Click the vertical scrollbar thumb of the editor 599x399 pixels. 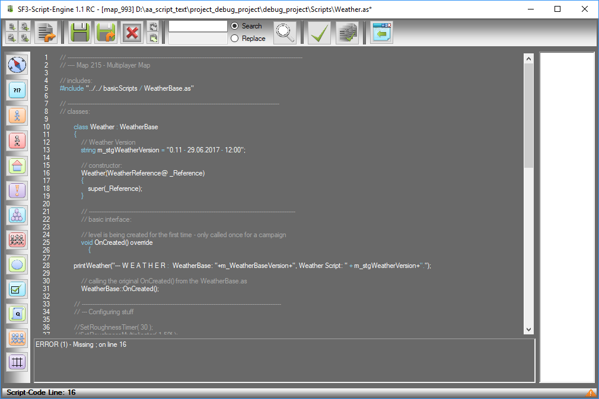click(x=528, y=115)
